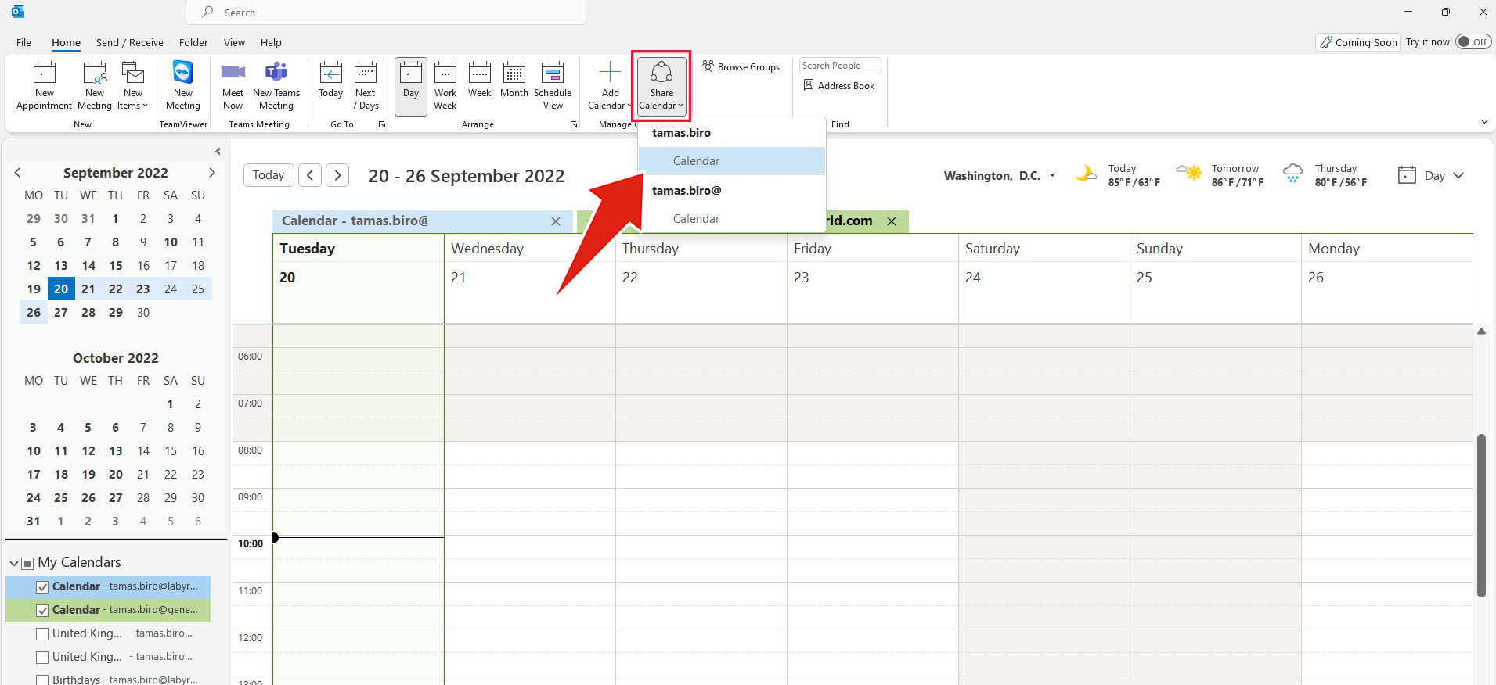The height and width of the screenshot is (685, 1496).
Task: Go forward one week arrow
Action: pos(337,175)
